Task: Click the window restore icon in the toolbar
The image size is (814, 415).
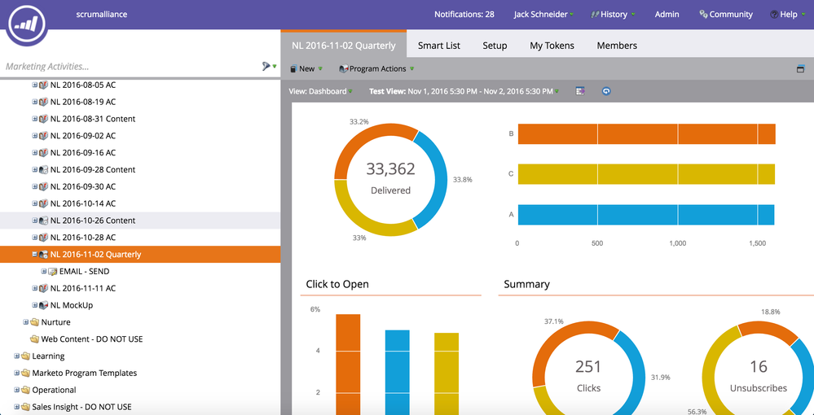Action: coord(800,69)
